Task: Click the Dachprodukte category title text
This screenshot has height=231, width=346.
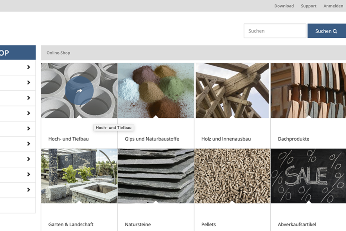Action: [293, 139]
